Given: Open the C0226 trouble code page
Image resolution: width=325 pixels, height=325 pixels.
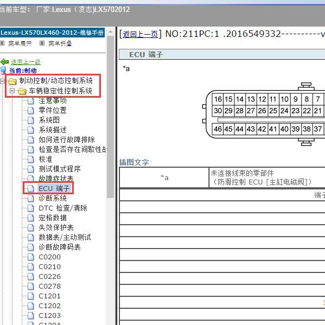Looking at the screenshot, I should 50,276.
